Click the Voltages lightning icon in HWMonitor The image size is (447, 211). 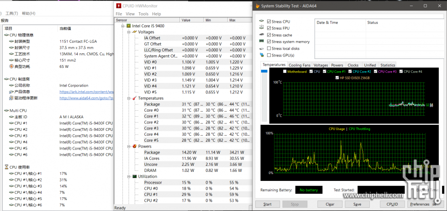pyautogui.click(x=135, y=32)
